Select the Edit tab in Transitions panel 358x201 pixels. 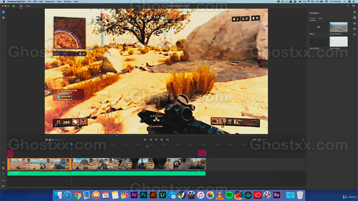tap(320, 18)
